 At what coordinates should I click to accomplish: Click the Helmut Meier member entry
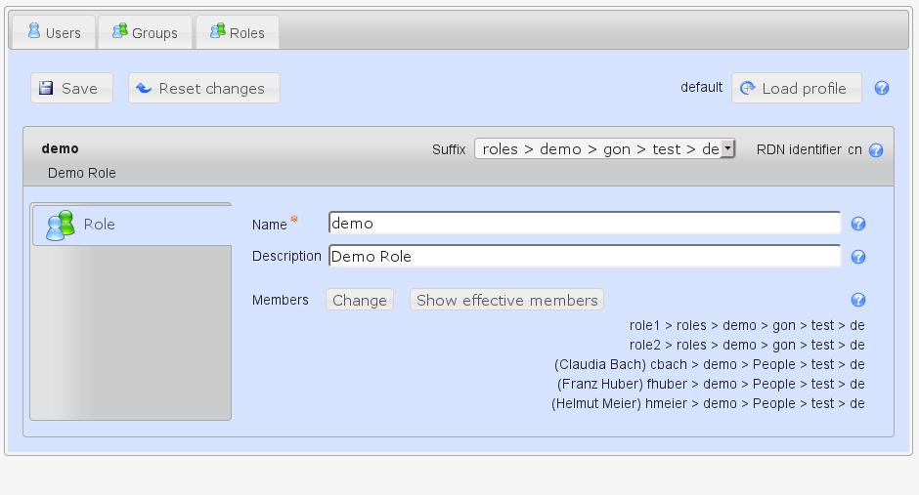coord(708,403)
